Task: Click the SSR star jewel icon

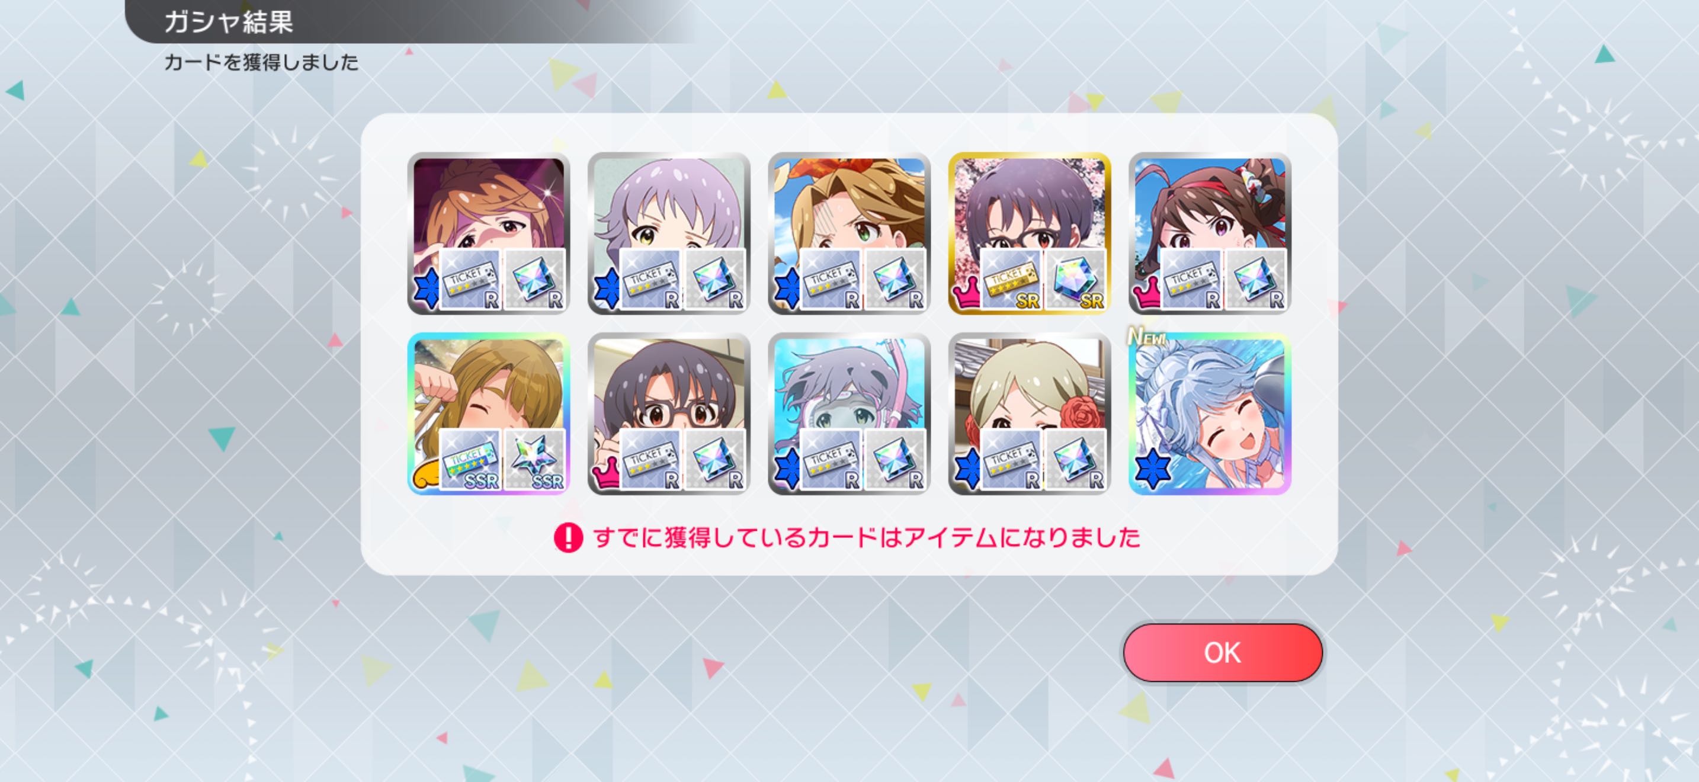Action: (534, 460)
